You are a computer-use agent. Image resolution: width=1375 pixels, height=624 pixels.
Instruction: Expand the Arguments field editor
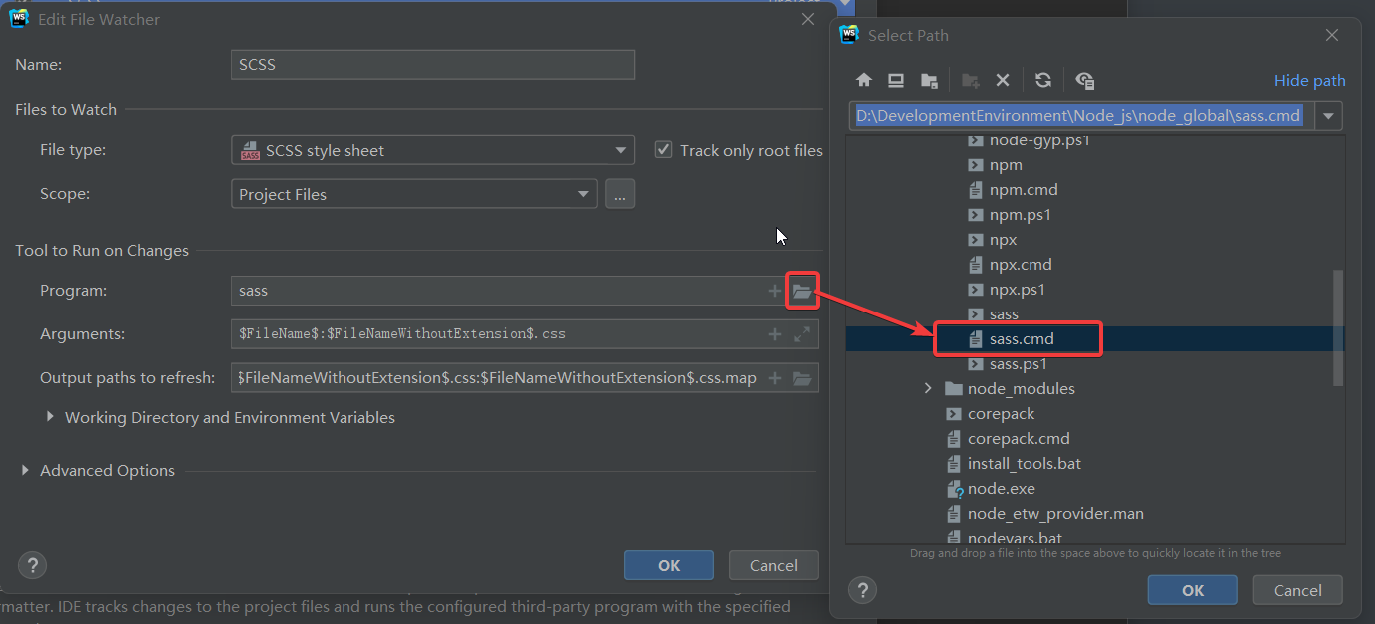[802, 333]
